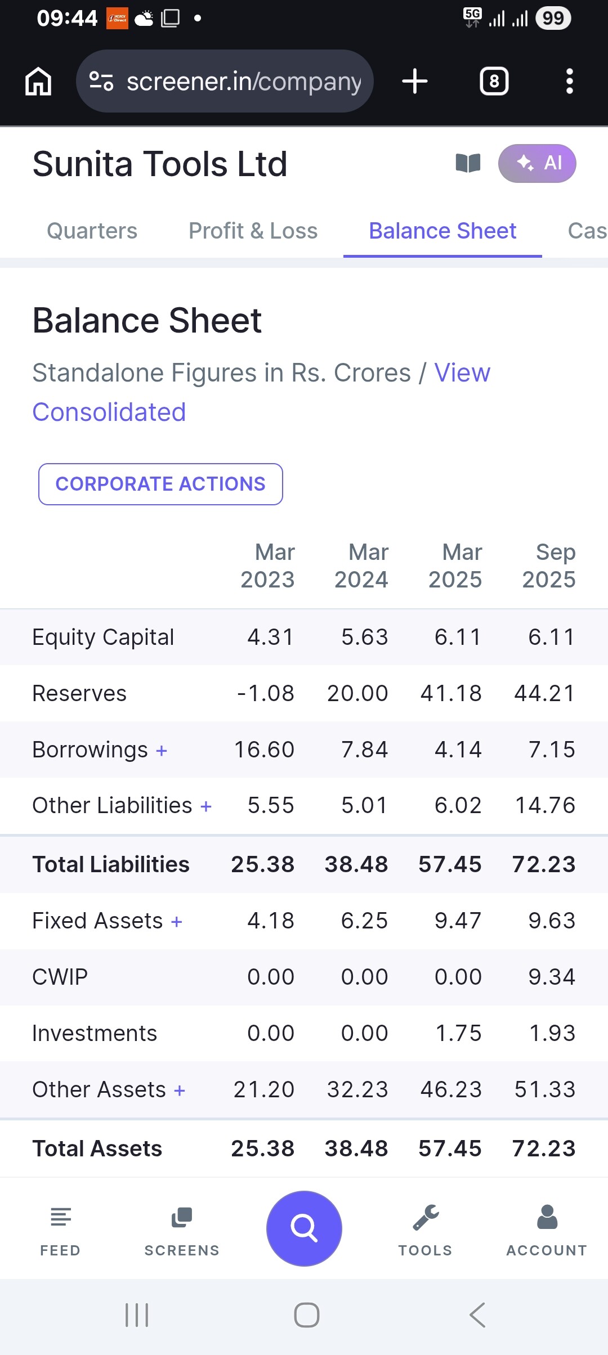Tap the central search magnifier button
The image size is (608, 1355).
[304, 1228]
